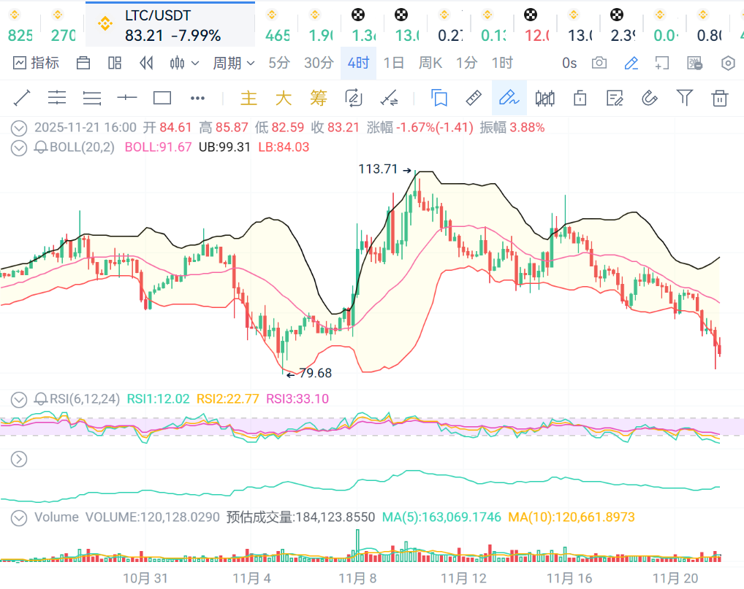
Task: Click the 指标 indicators button
Action: (37, 63)
